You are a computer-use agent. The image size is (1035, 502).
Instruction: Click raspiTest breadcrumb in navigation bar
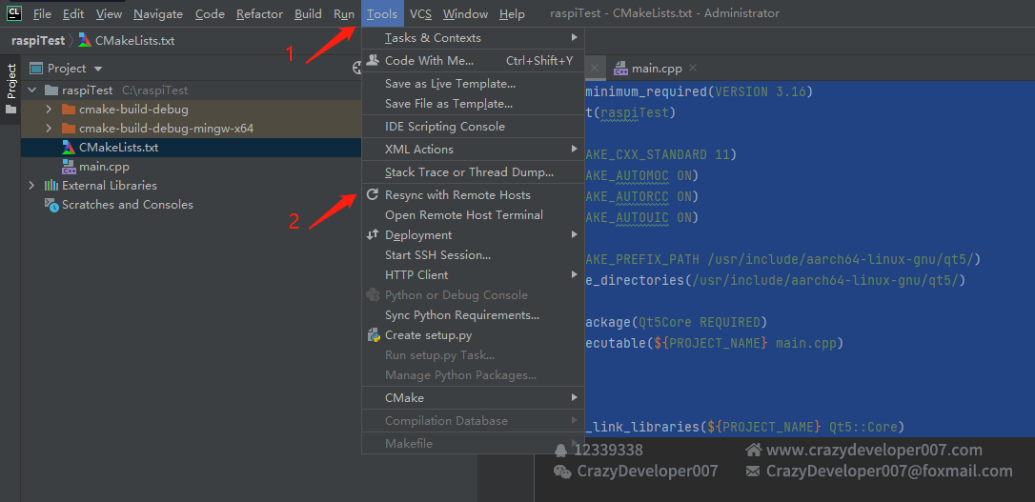[x=38, y=41]
